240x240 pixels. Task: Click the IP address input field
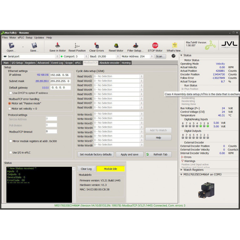point(60,75)
